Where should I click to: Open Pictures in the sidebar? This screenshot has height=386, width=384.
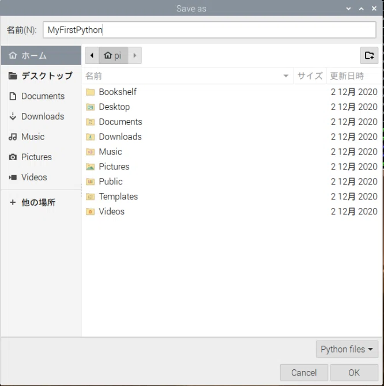coord(41,157)
